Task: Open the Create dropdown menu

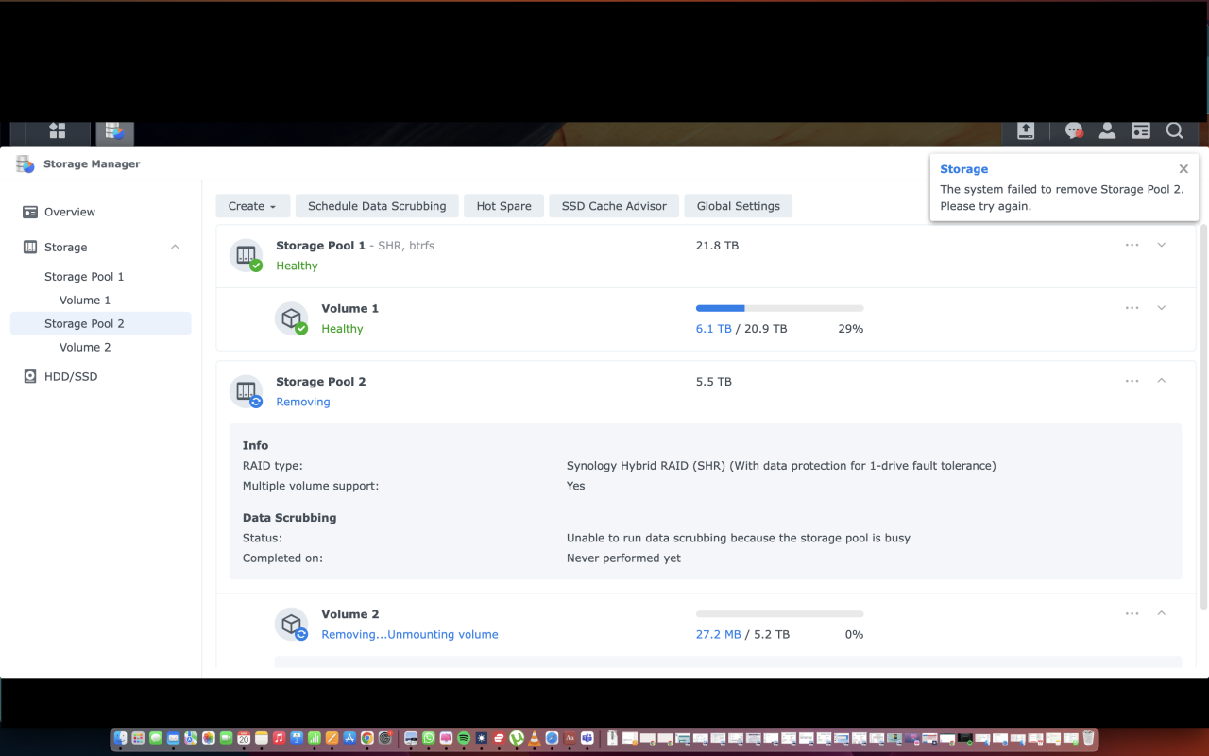Action: (x=252, y=206)
